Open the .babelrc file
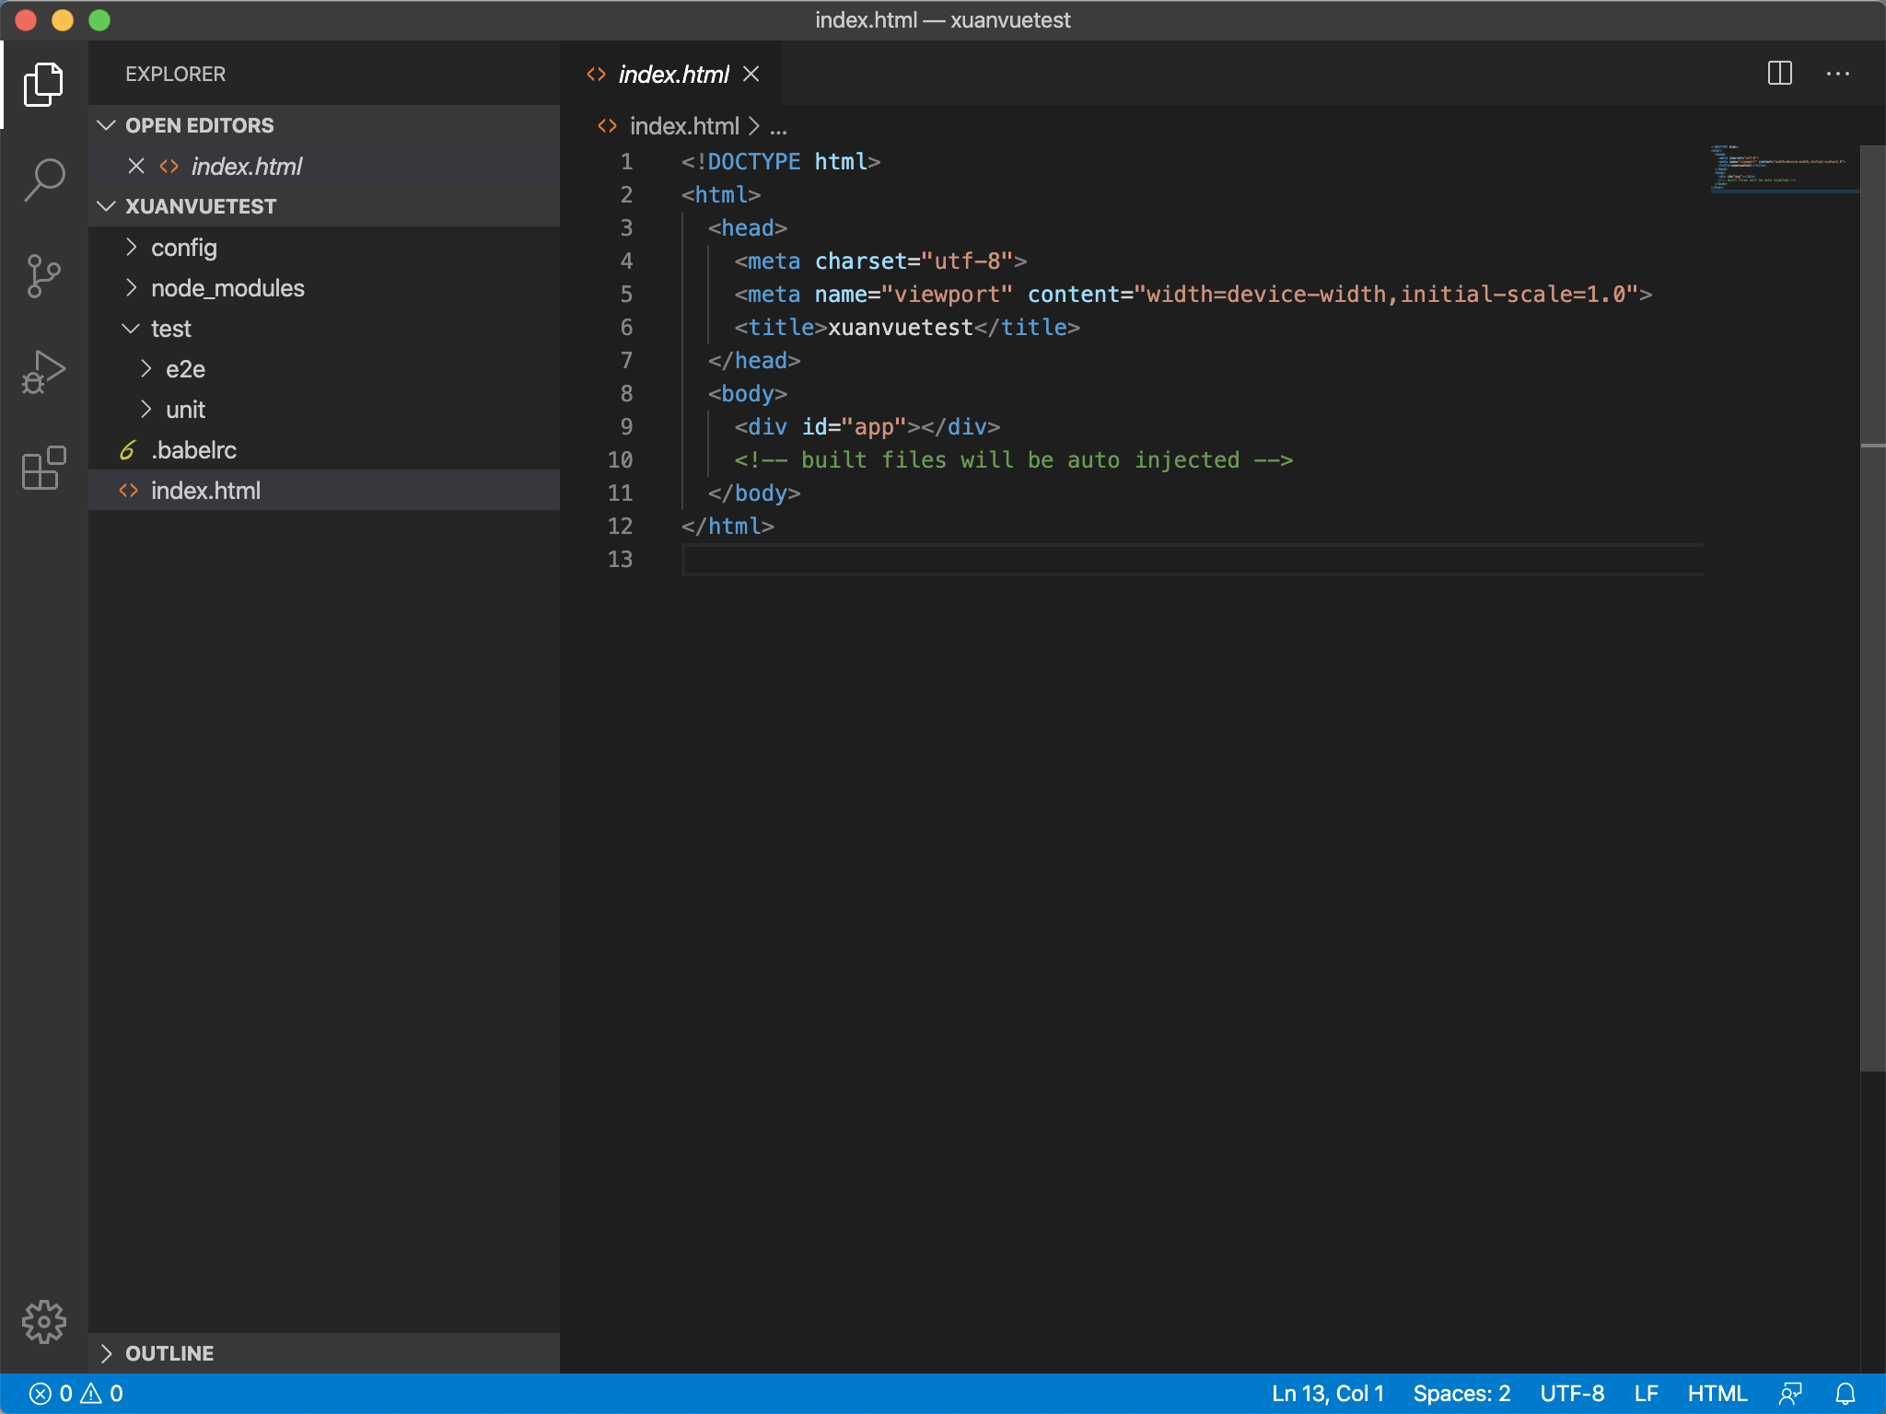 pos(193,450)
